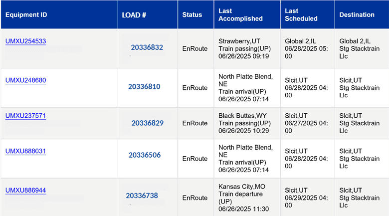Select the Strawberry,UT last accomplished cell

247,49
